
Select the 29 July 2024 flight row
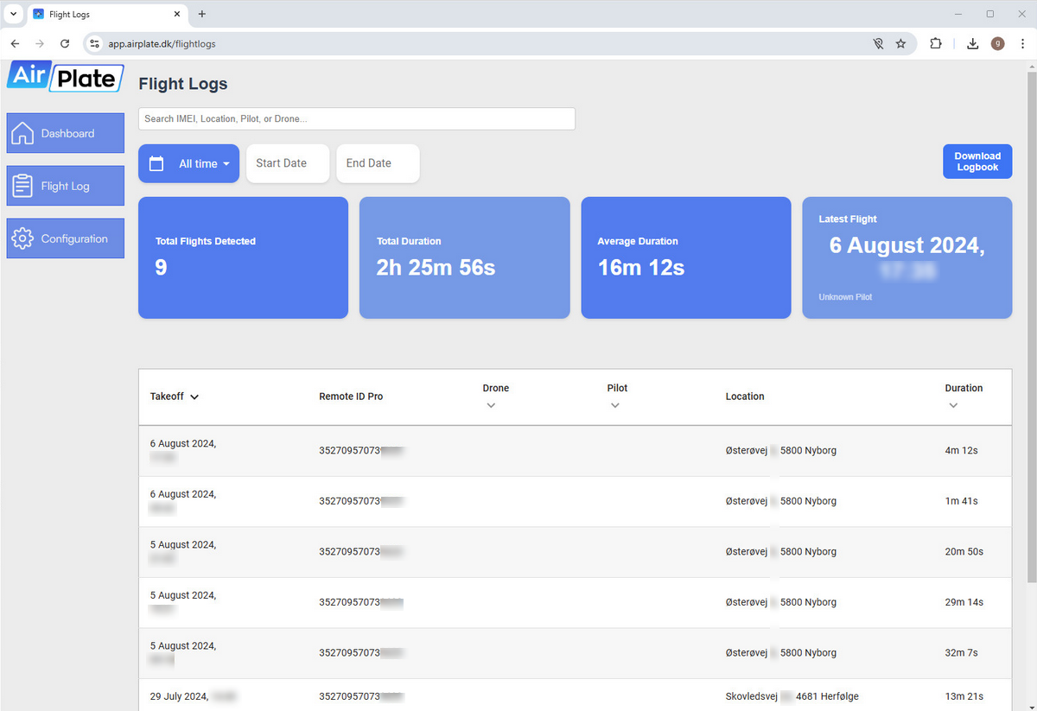coord(575,695)
